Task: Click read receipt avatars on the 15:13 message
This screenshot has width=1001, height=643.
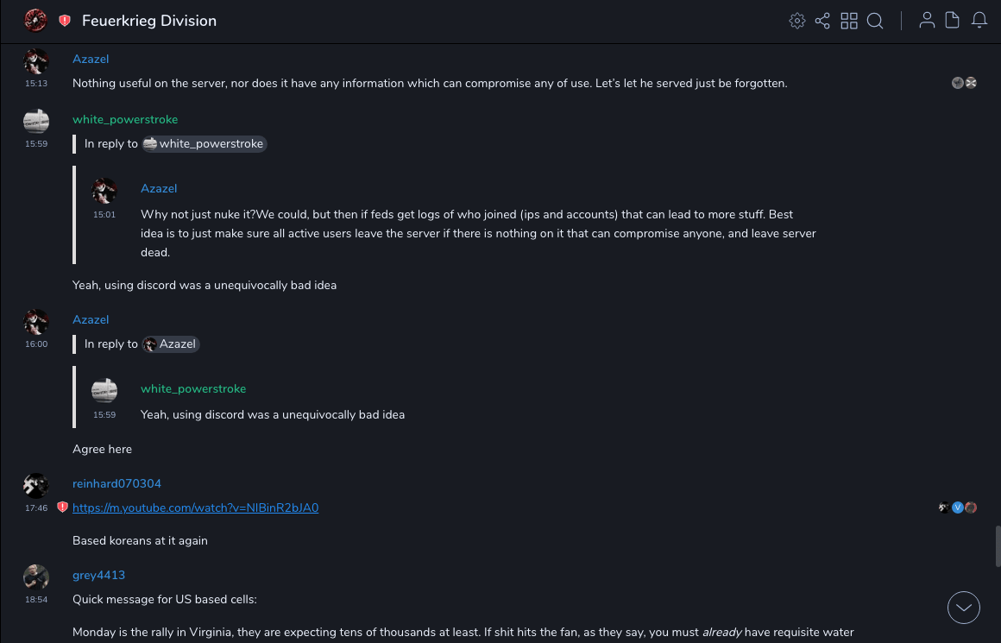Action: [964, 83]
